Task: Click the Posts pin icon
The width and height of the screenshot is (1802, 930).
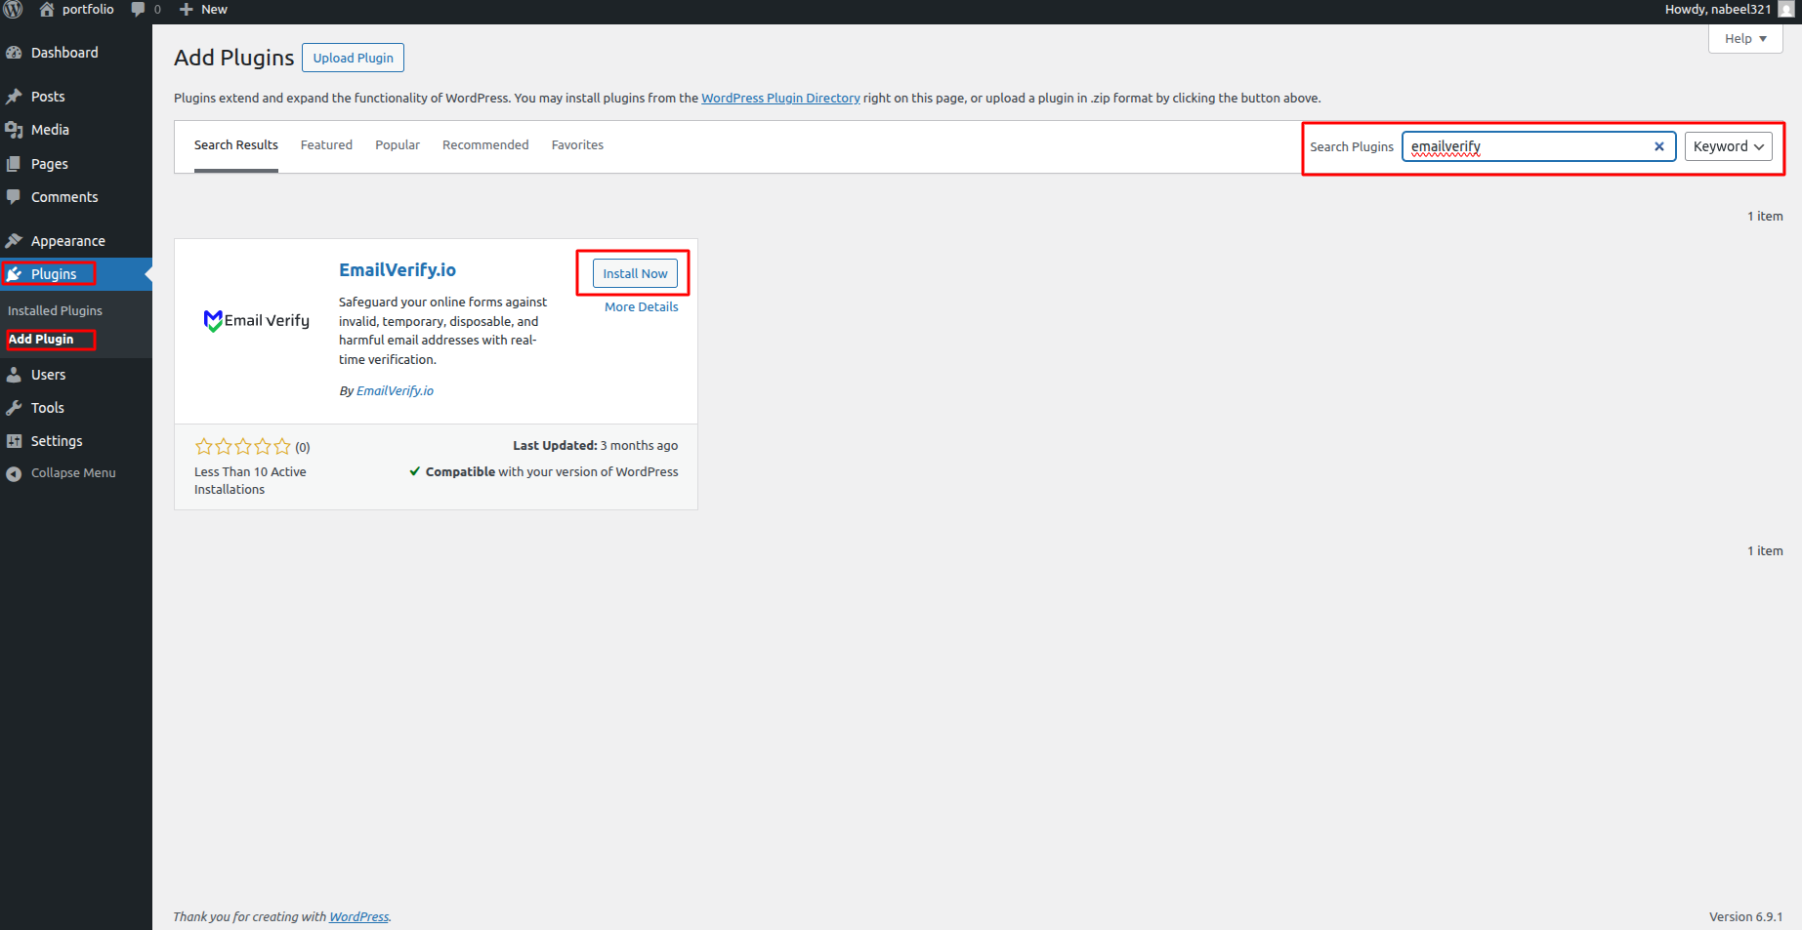Action: [14, 97]
